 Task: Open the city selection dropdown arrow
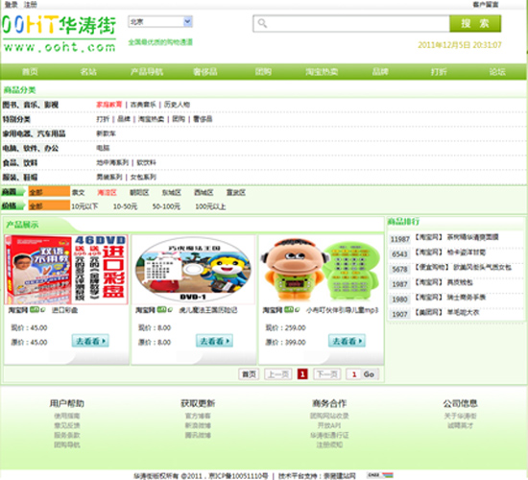click(187, 22)
